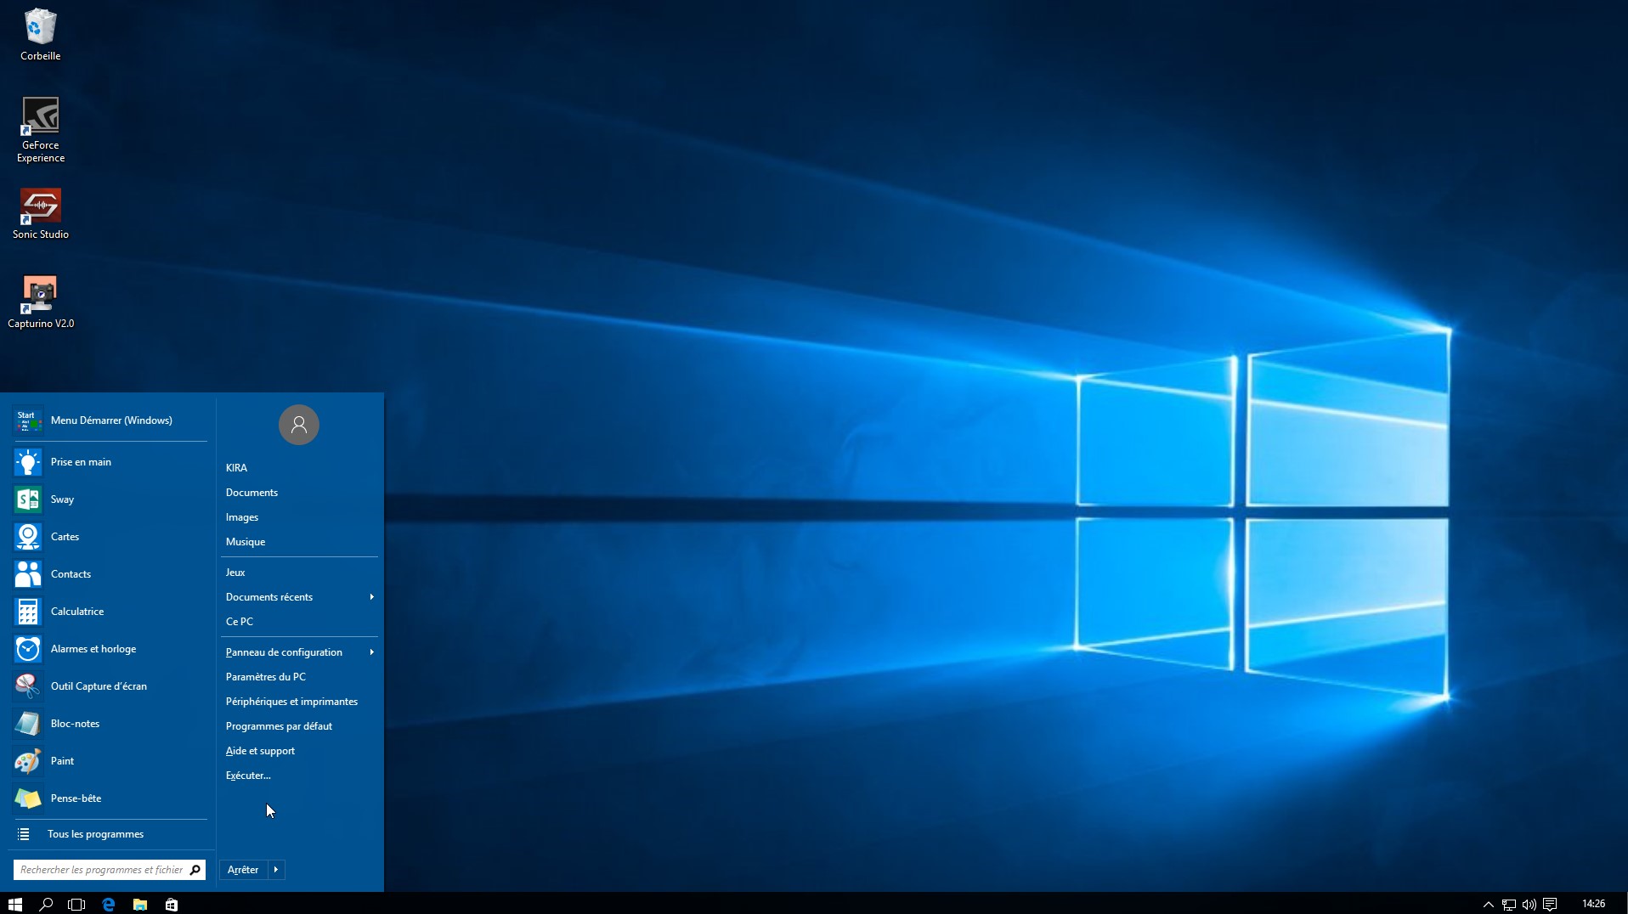The width and height of the screenshot is (1628, 914).
Task: Launch Prise en main app
Action: (x=110, y=462)
